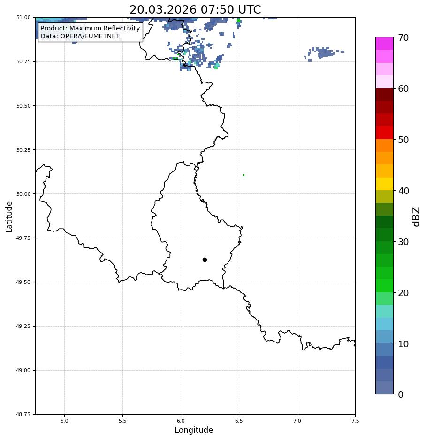This screenshot has height=439, width=426.
Task: Click the dark green colorbar band above 30
Action: coord(385,222)
